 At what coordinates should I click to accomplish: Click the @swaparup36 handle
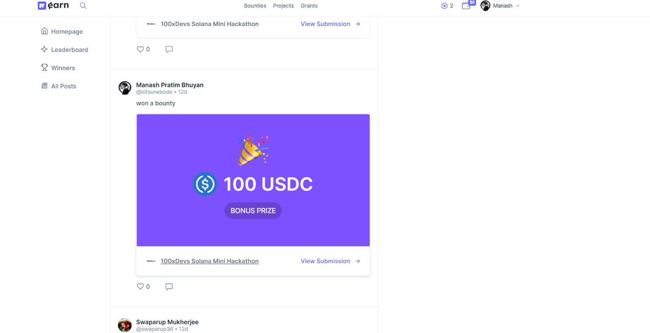[154, 329]
